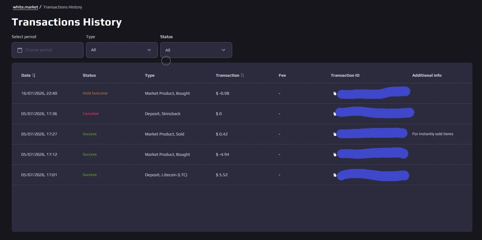Screen dimensions: 482x240
Task: Copy transaction ID of 05/07/2026 17:12 row
Action: tap(335, 155)
